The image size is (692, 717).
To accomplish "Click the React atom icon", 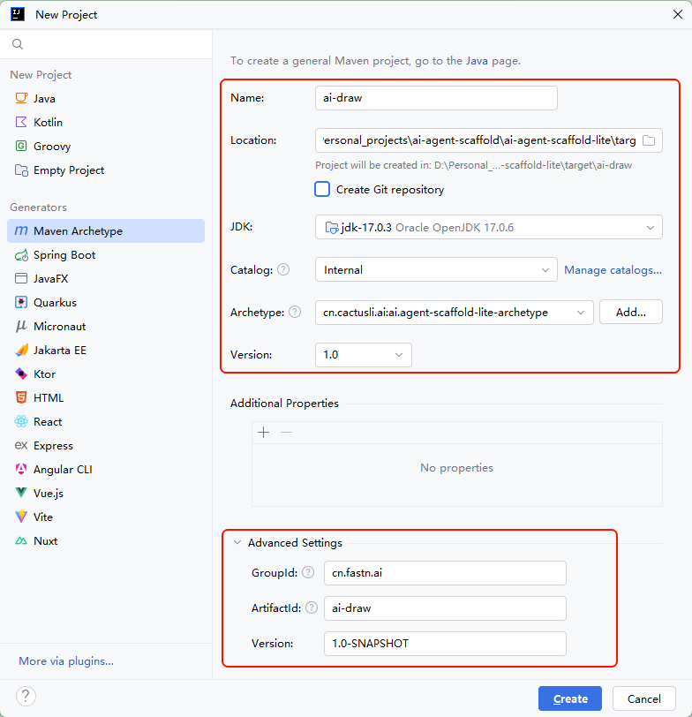I will click(x=21, y=421).
